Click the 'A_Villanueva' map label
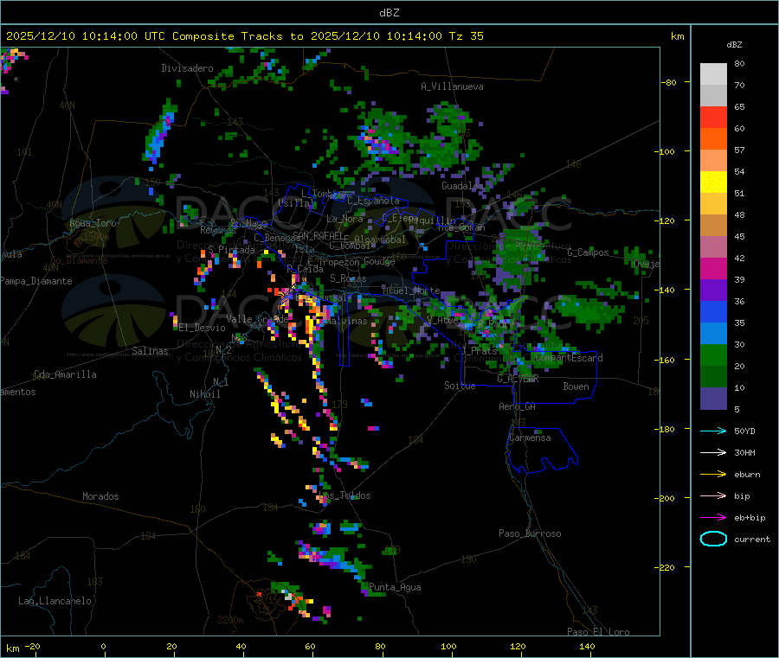This screenshot has height=658, width=779. tap(452, 86)
